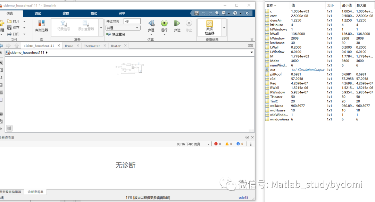Select the Heater model tab
The width and height of the screenshot is (375, 202).
pos(116,46)
